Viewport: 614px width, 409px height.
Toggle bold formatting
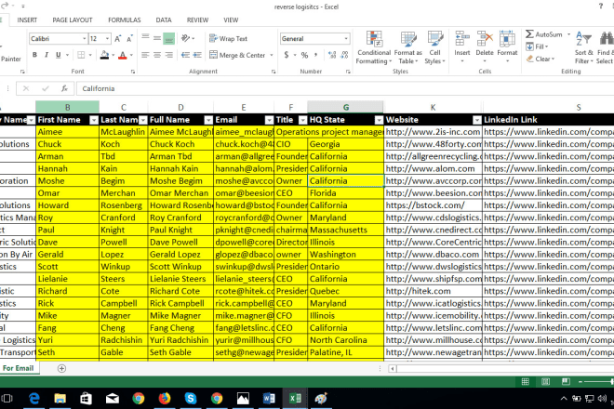click(x=34, y=55)
